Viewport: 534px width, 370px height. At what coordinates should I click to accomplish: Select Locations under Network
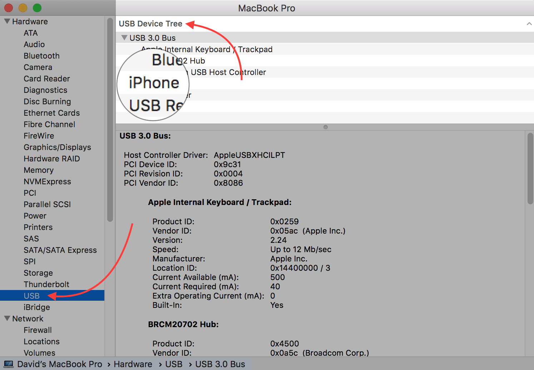(x=41, y=341)
